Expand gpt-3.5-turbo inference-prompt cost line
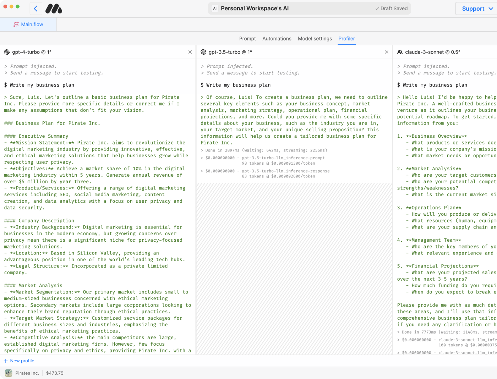Image resolution: width=497 pixels, height=379 pixels. point(202,158)
